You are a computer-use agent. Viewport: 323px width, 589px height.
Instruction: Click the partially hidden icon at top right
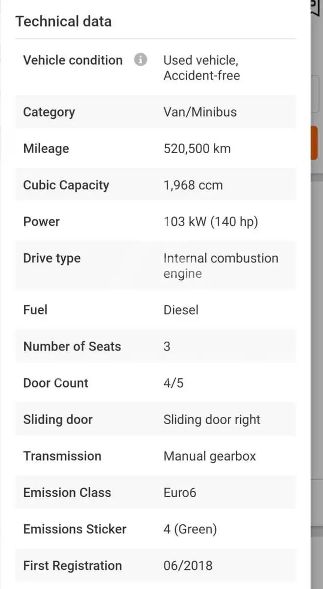[x=314, y=7]
